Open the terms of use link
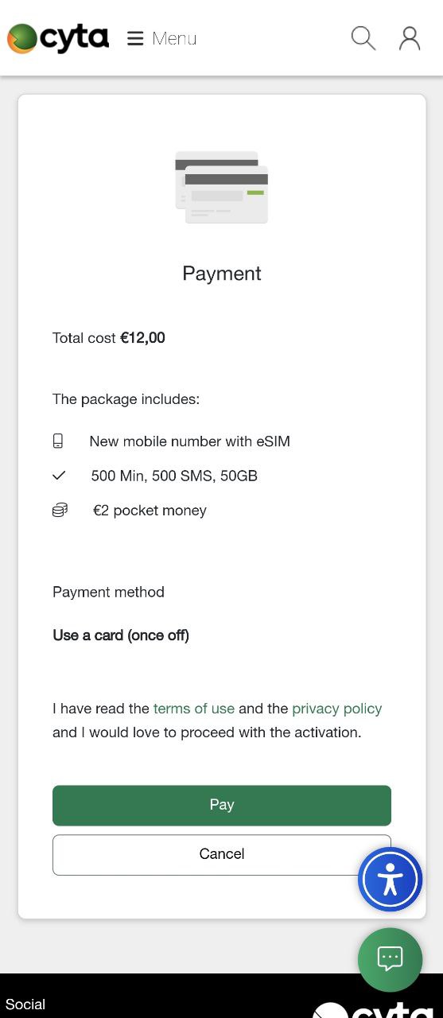443x1018 pixels. (194, 709)
